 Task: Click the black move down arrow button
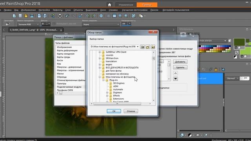[175, 79]
